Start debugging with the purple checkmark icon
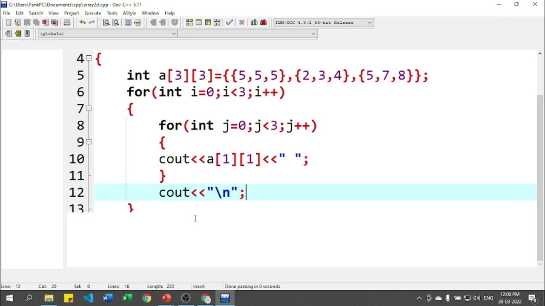545x306 pixels. coord(229,22)
